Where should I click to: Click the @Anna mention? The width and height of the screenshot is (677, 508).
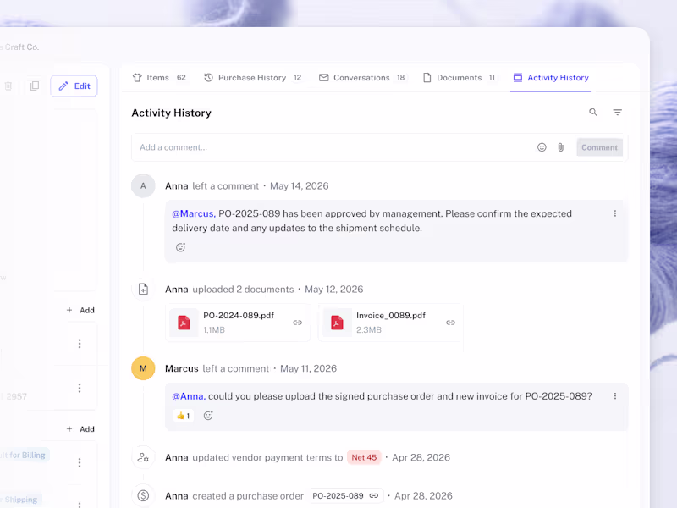point(189,396)
